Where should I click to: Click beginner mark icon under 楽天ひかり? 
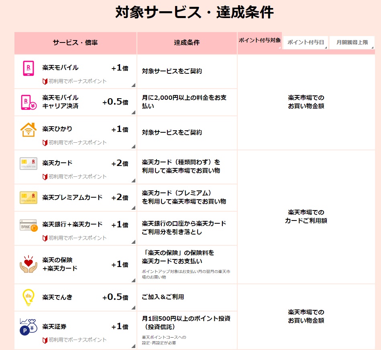coord(45,143)
